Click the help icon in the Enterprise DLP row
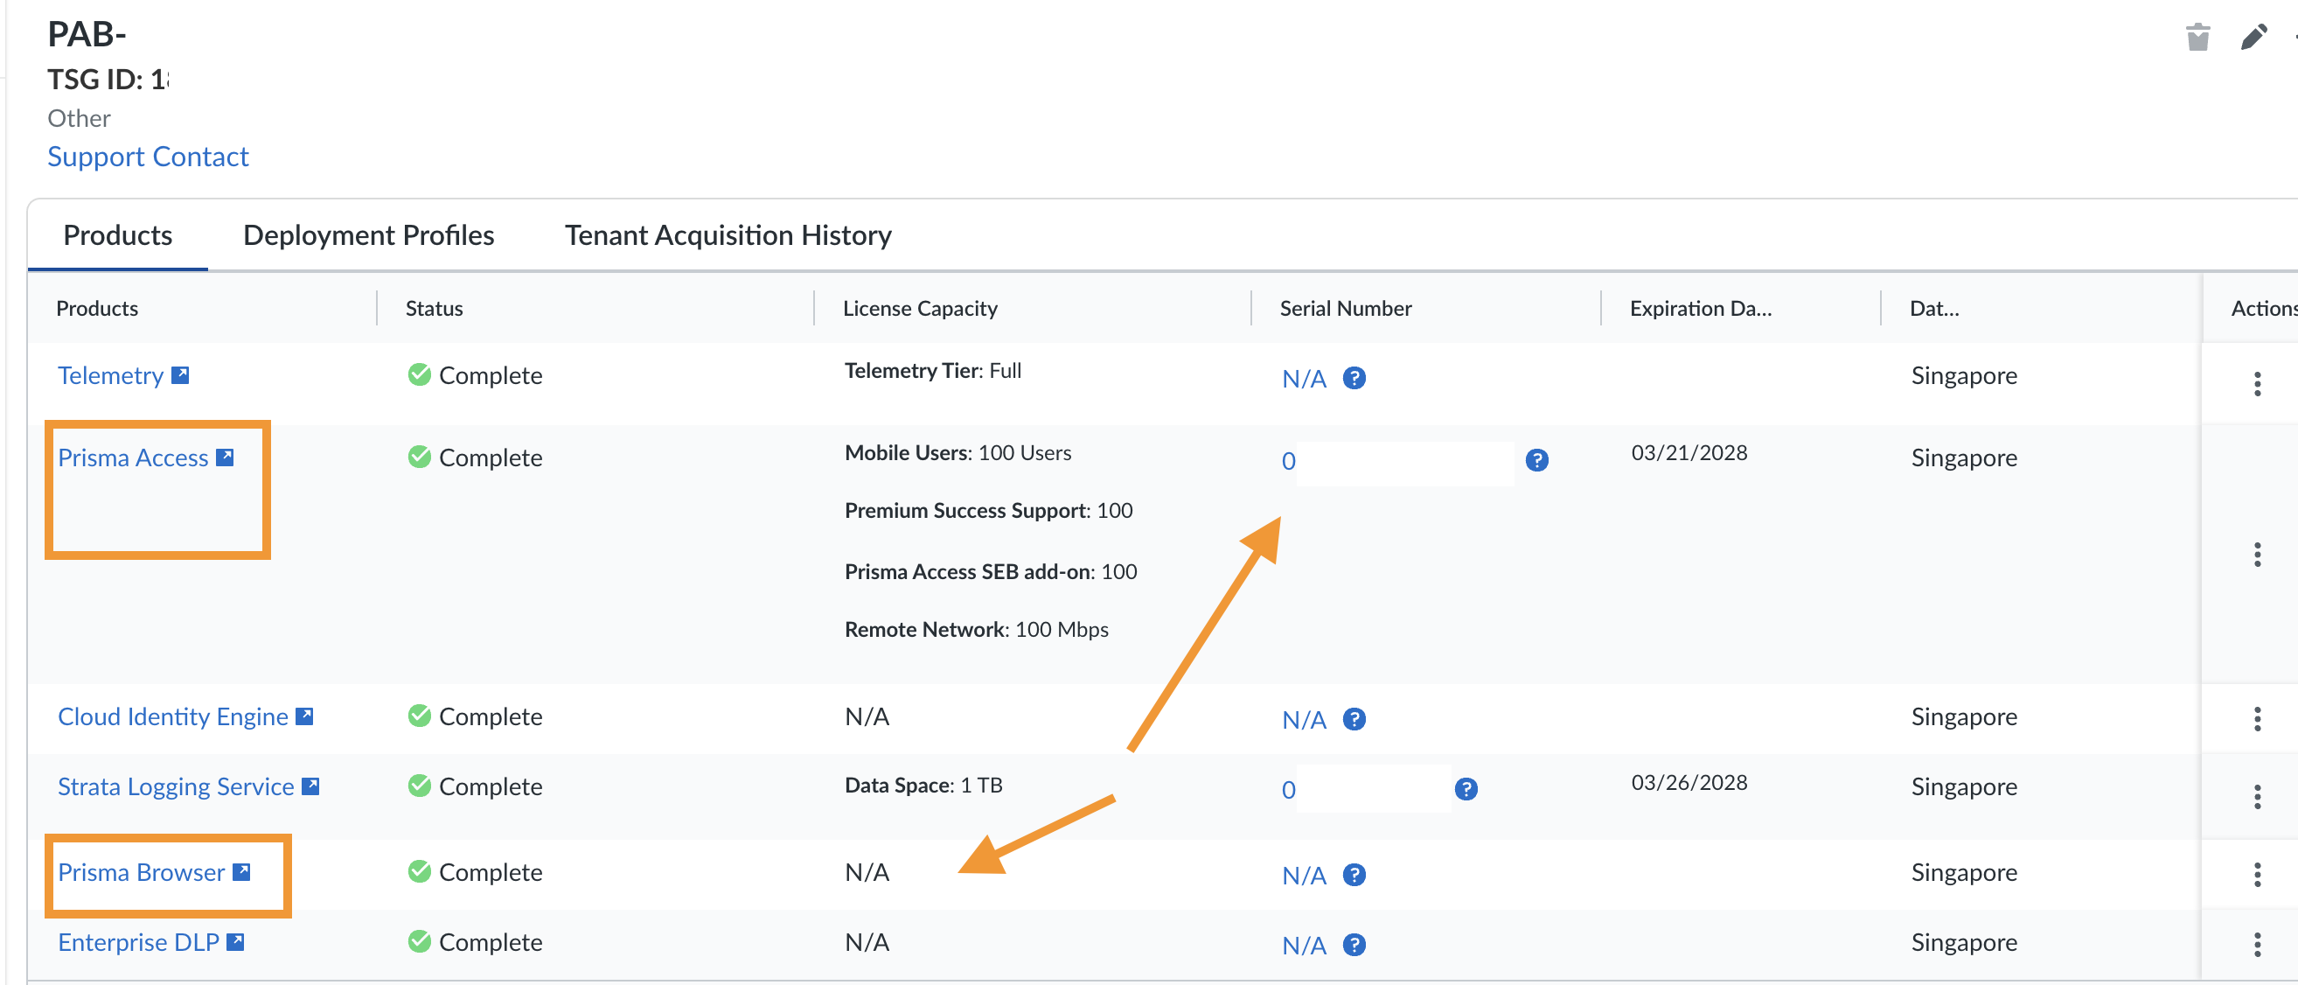Screen dimensions: 2298x985 (1354, 945)
